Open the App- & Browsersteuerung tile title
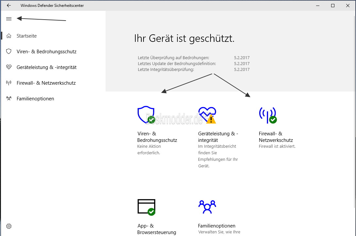The width and height of the screenshot is (356, 236). 157,229
